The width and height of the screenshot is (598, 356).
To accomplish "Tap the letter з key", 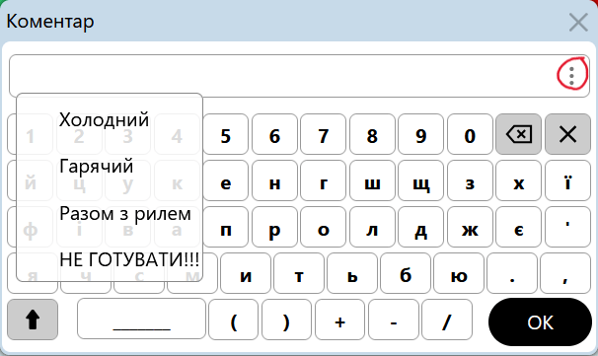I will [x=470, y=180].
